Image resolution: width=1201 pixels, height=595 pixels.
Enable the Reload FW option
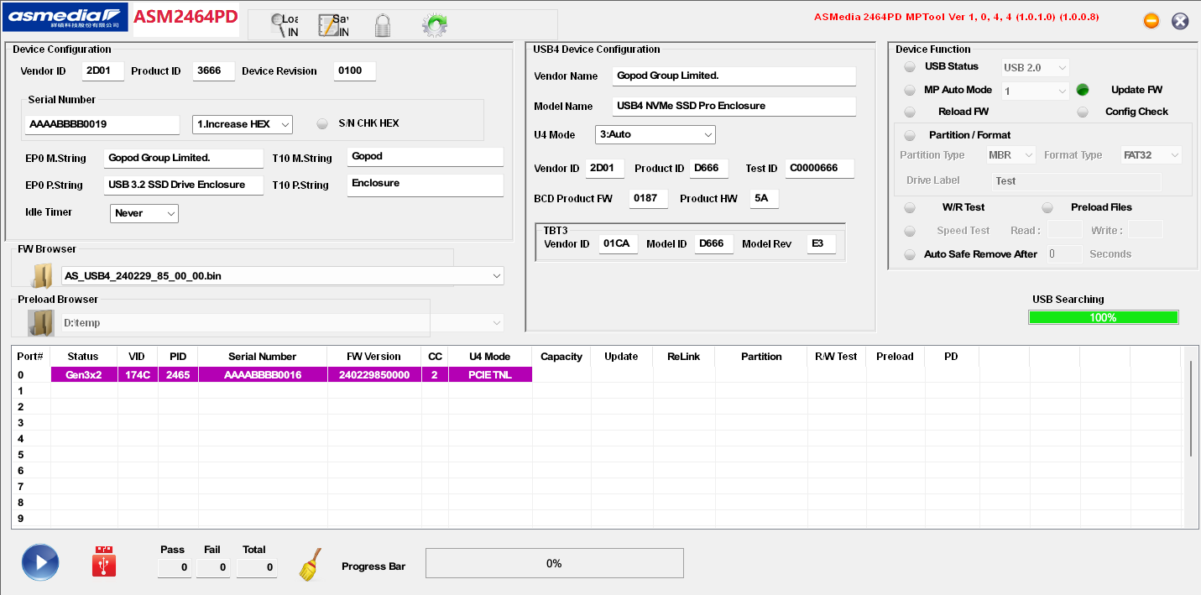(910, 112)
